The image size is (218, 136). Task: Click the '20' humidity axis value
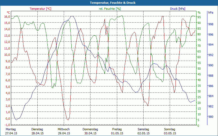click(199, 103)
